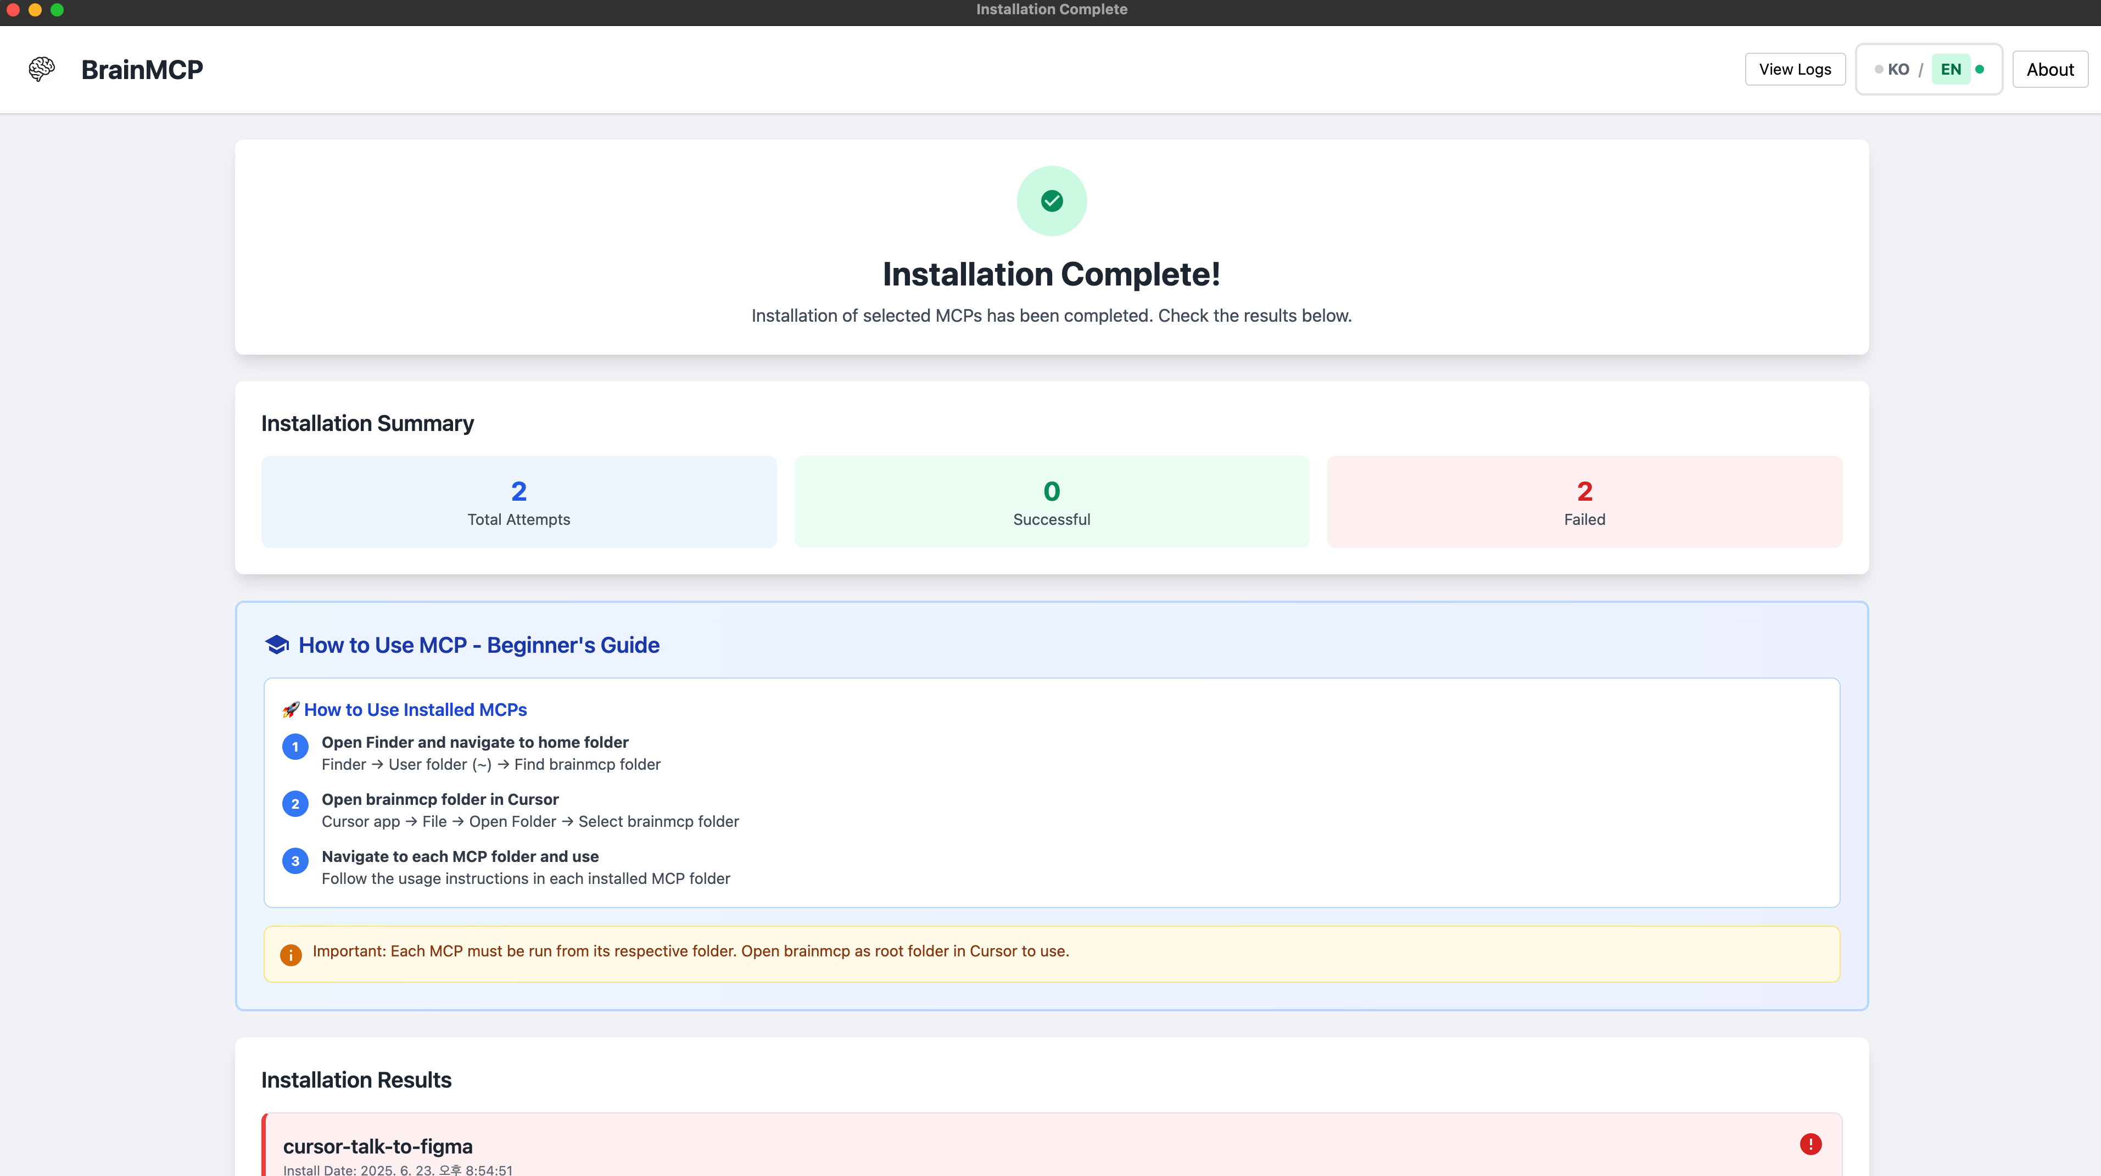This screenshot has width=2101, height=1176.
Task: Click the orange info icon in warning
Action: [290, 954]
